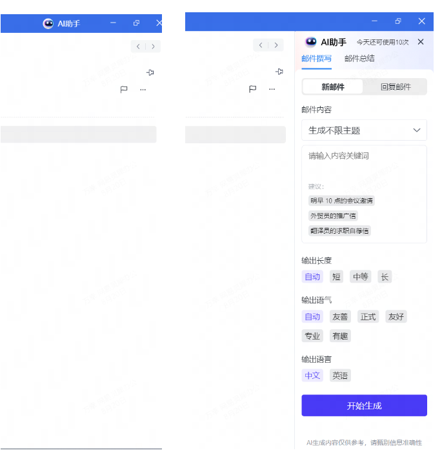Screen dimensions: 442x457
Task: Pin icon in the left window
Action: point(150,72)
